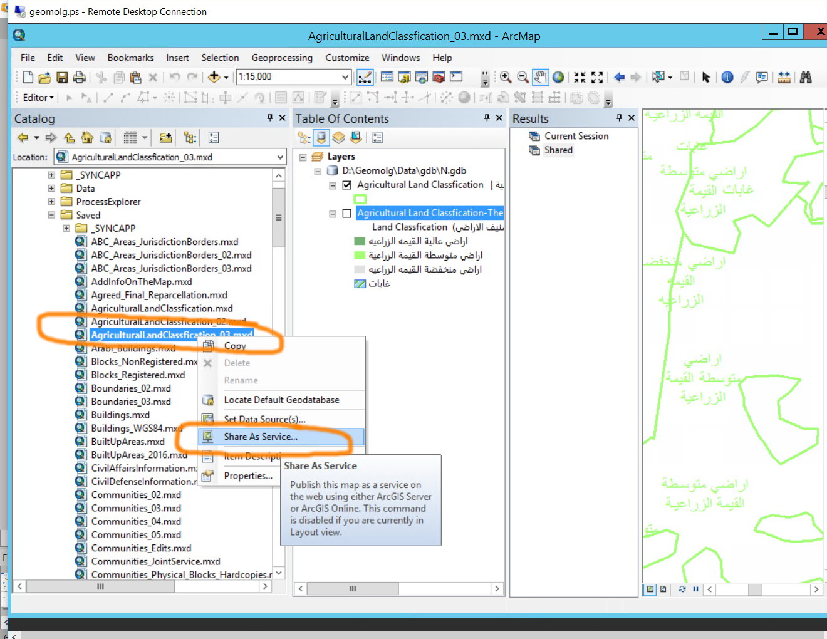
Task: Select the Pan hand tool
Action: point(540,77)
